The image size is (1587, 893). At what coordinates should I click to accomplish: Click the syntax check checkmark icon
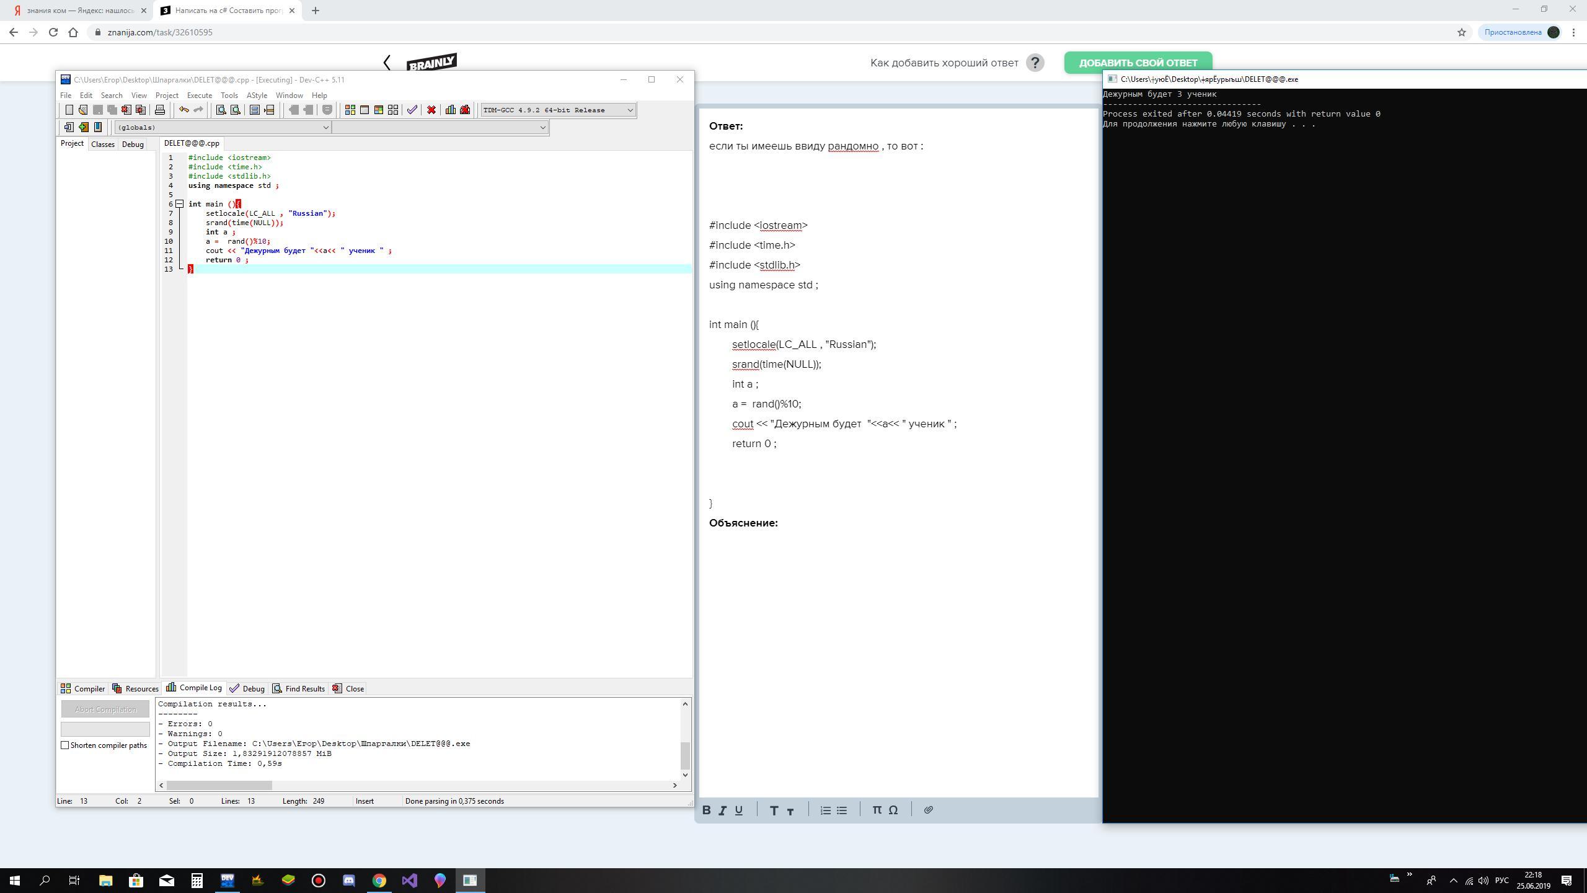[412, 110]
